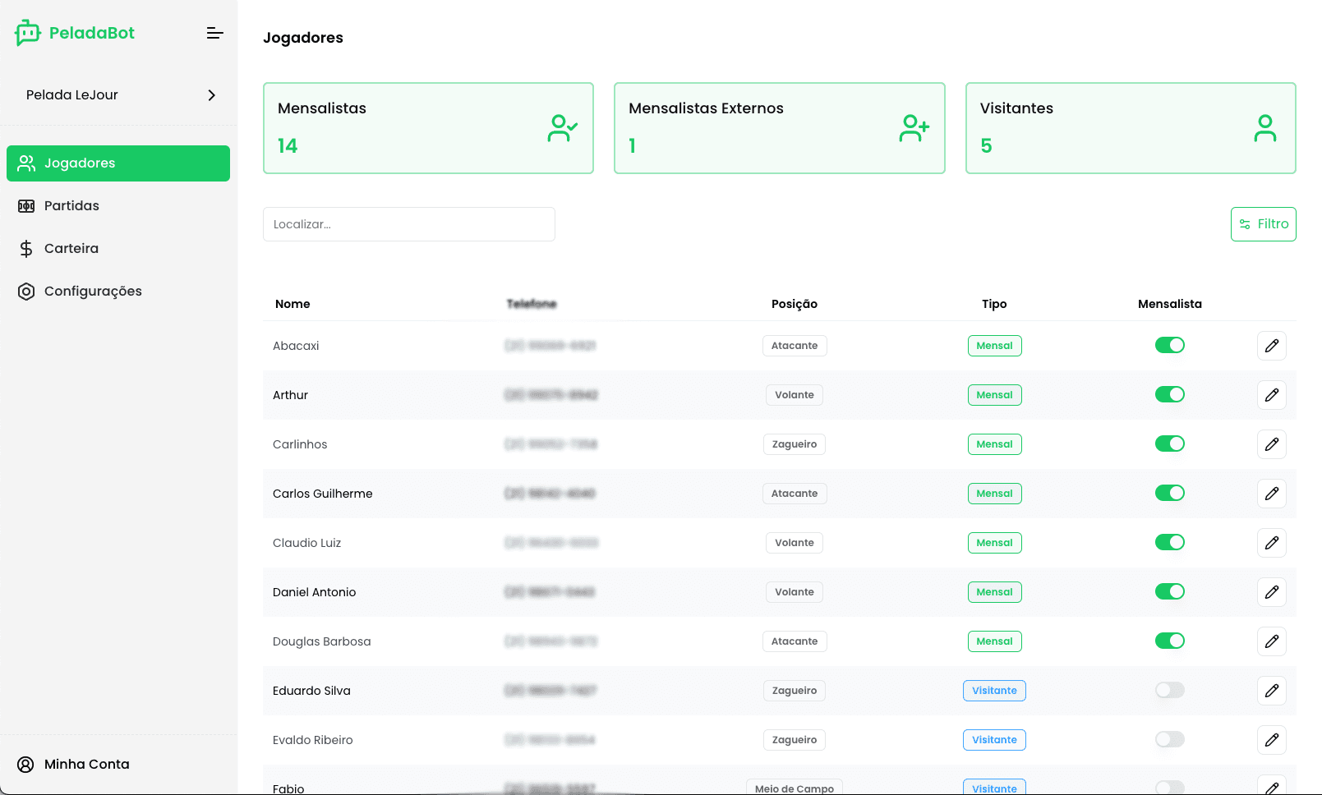Viewport: 1322px width, 795px height.
Task: Collapse the sidebar with the menu icon
Action: [214, 33]
